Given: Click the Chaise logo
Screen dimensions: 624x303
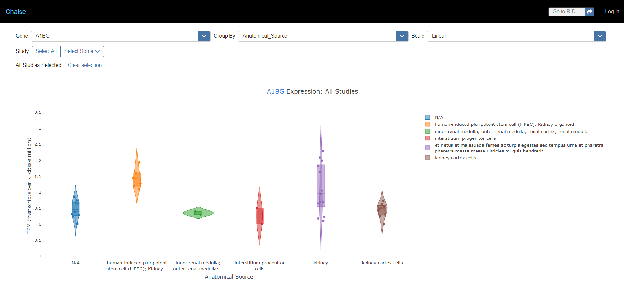Looking at the screenshot, I should pos(15,12).
